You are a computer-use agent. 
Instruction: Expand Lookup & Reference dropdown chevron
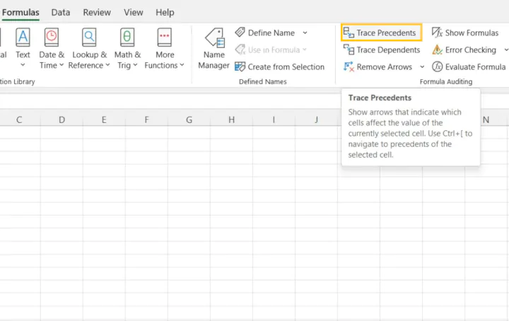(x=107, y=65)
